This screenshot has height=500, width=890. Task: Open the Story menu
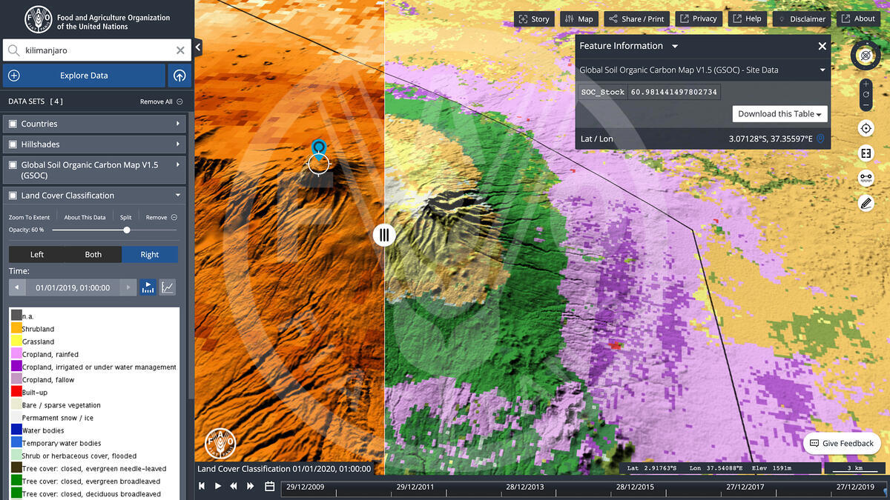[x=534, y=19]
